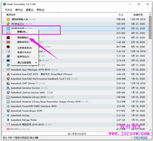This screenshot has width=153, height=141.
Task: Click the Autodesk PowerShape 2020 icon
Action: (8, 111)
